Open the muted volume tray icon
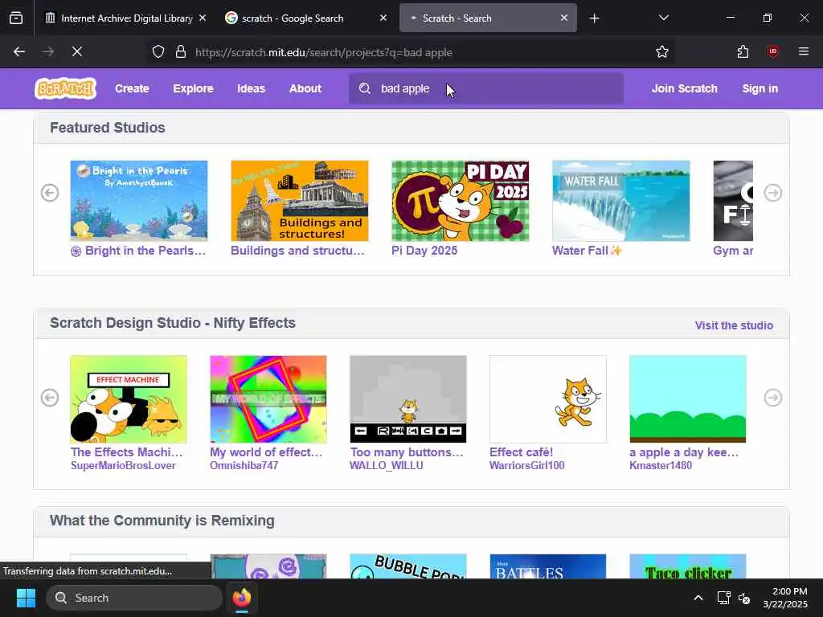The image size is (823, 617). coord(744,598)
